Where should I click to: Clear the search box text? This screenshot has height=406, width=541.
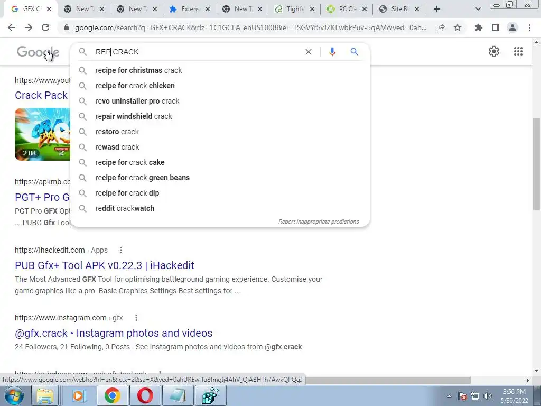coord(309,52)
